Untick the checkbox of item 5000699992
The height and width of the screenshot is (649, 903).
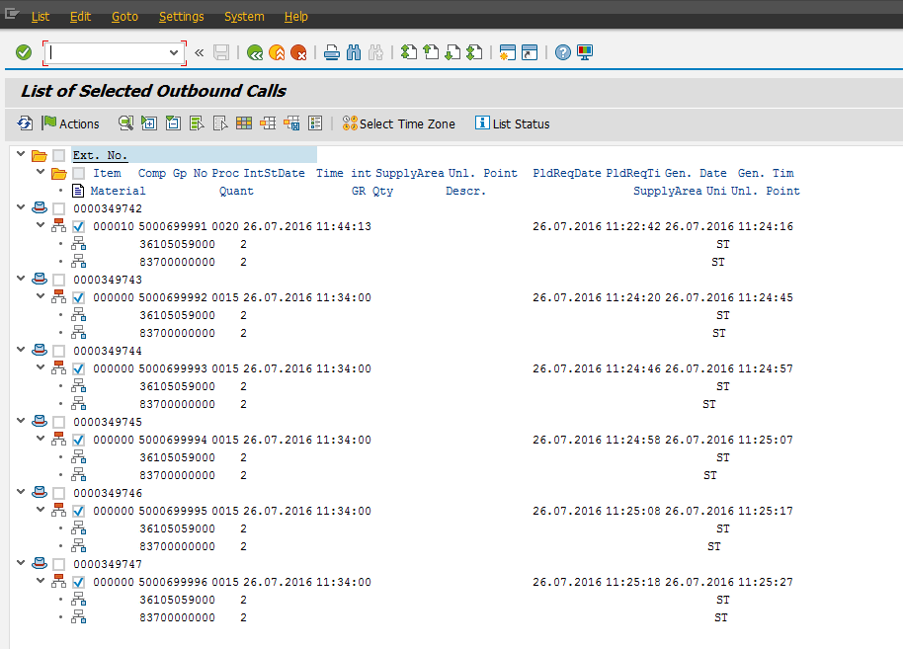(79, 298)
